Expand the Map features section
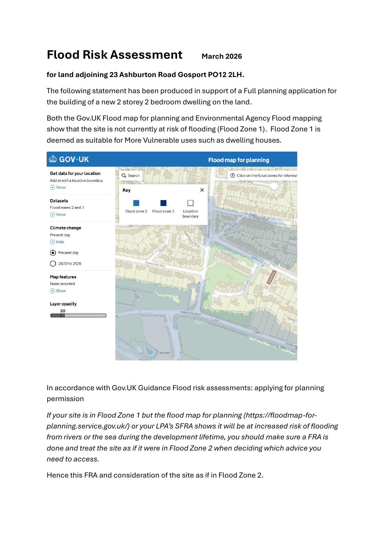The height and width of the screenshot is (545, 386). [61, 291]
